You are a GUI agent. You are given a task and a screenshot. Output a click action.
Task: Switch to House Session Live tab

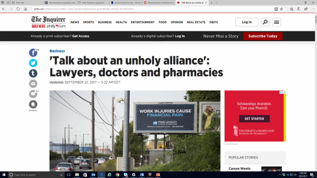[x=126, y=3]
